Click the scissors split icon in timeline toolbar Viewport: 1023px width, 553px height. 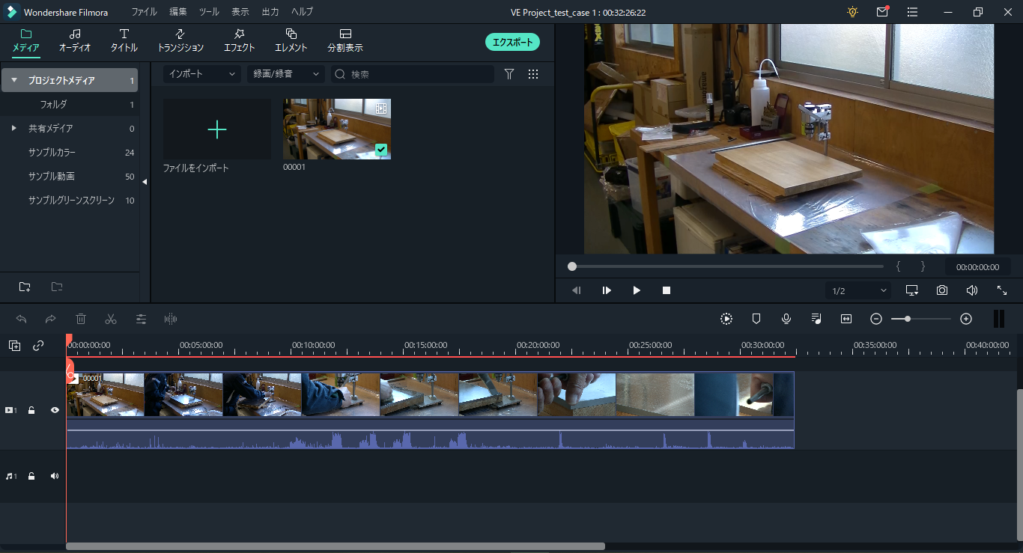click(111, 319)
